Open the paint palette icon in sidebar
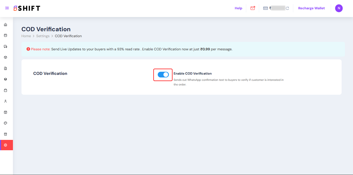This screenshot has width=353, height=175. [5, 123]
